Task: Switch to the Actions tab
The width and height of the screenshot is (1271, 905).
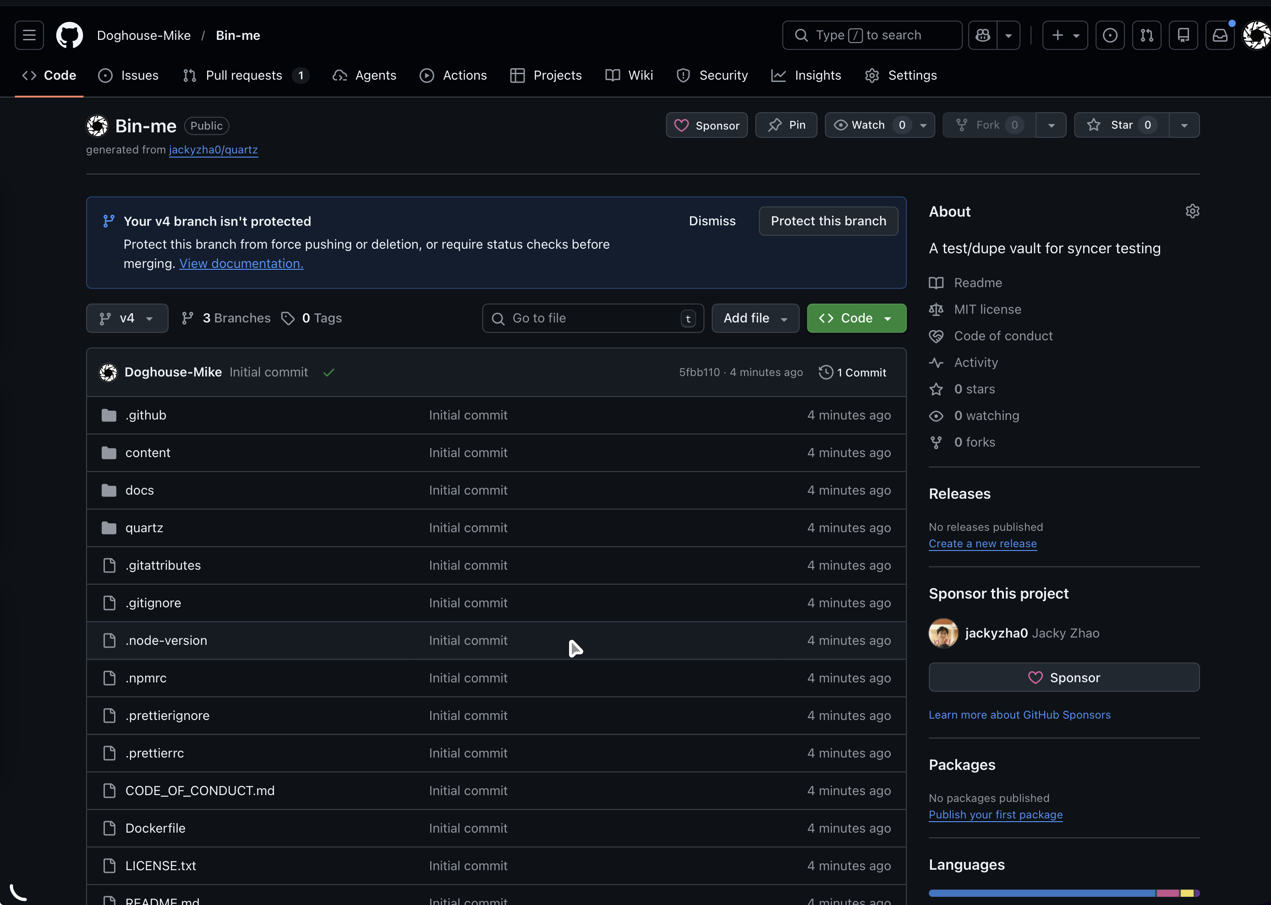Action: [453, 75]
